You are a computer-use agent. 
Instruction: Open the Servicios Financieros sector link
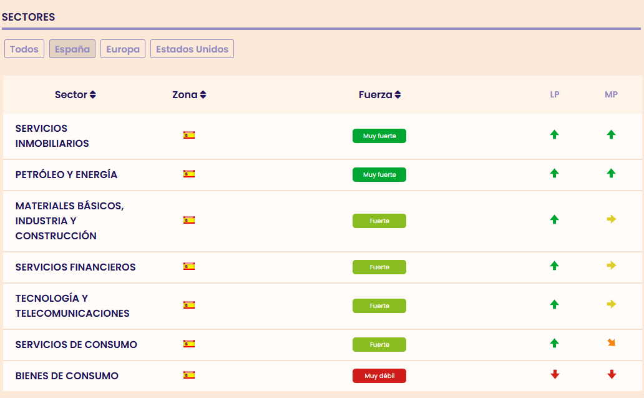pos(76,267)
